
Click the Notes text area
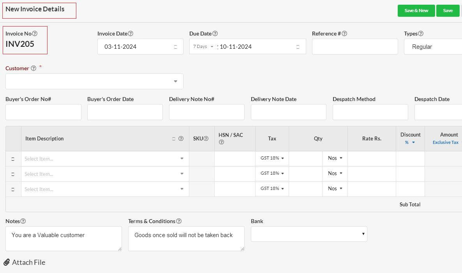coord(63,238)
